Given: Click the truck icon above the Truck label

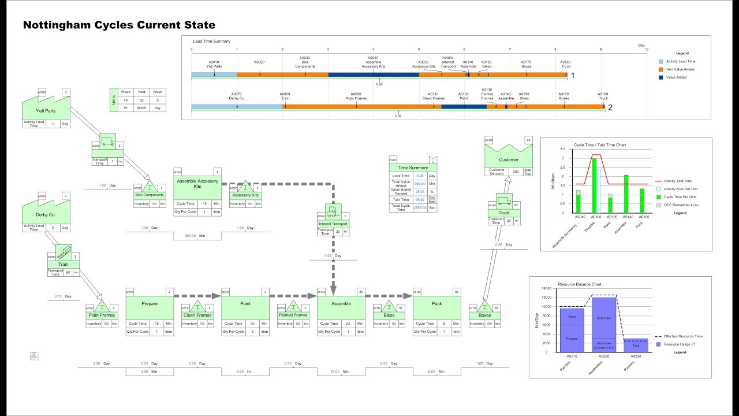Looking at the screenshot, I should pyautogui.click(x=504, y=201).
